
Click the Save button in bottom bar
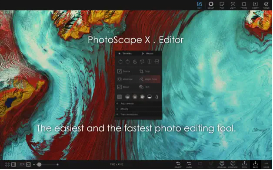click(256, 165)
